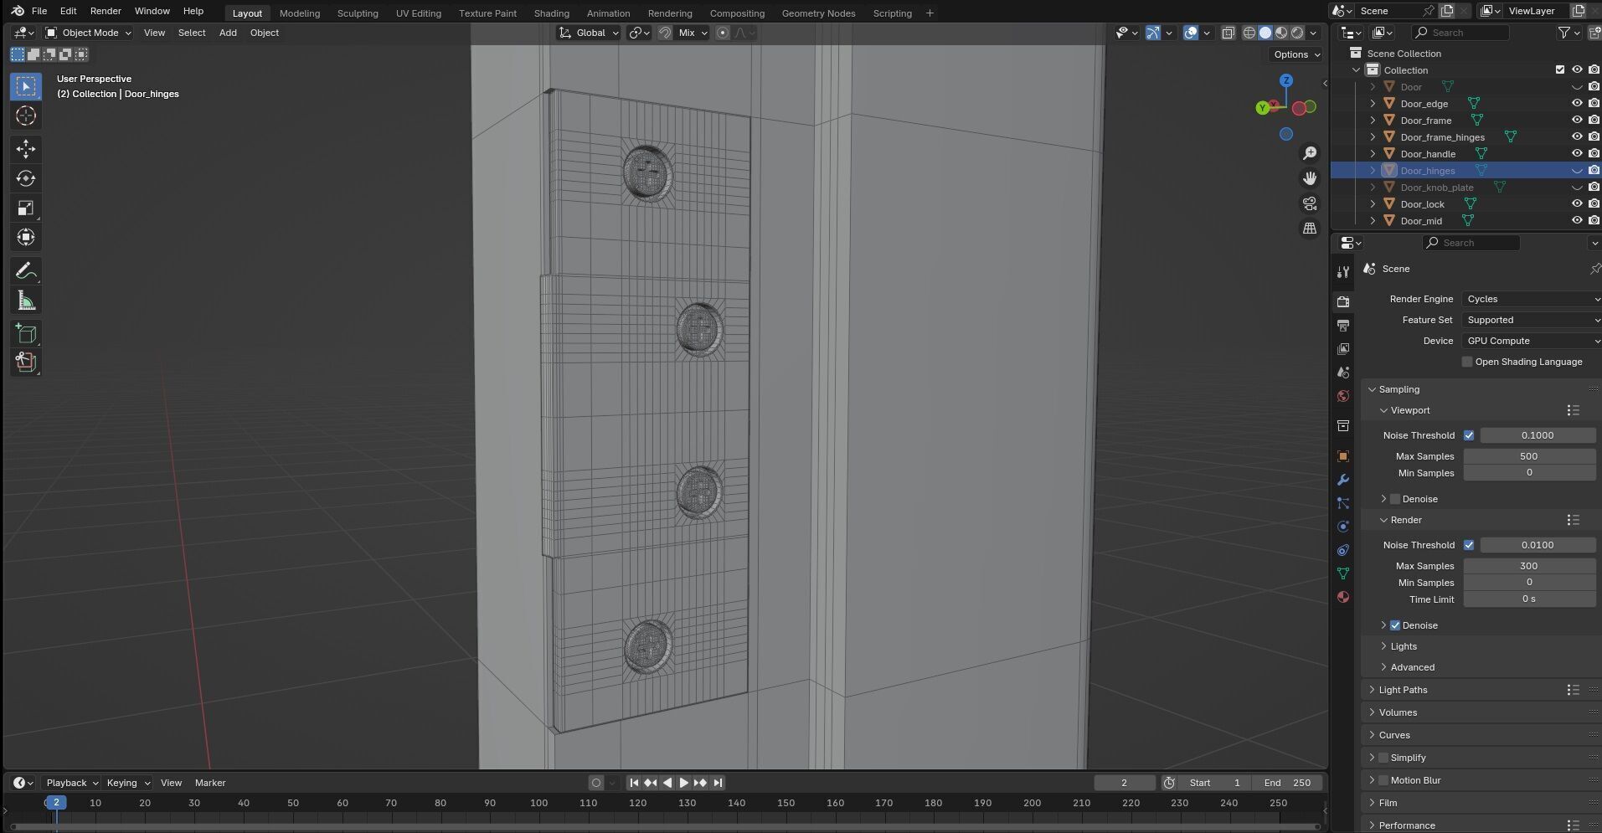Viewport: 1602px width, 833px height.
Task: Open the Options popover button
Action: click(x=1297, y=54)
